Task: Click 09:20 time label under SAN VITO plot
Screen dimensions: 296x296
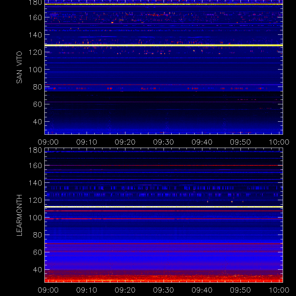Action: click(x=125, y=142)
